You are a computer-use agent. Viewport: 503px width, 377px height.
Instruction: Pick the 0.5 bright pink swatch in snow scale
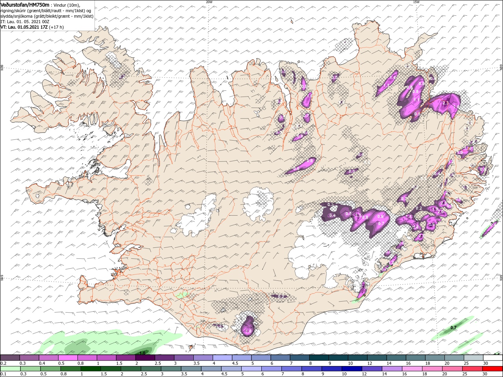point(68,358)
